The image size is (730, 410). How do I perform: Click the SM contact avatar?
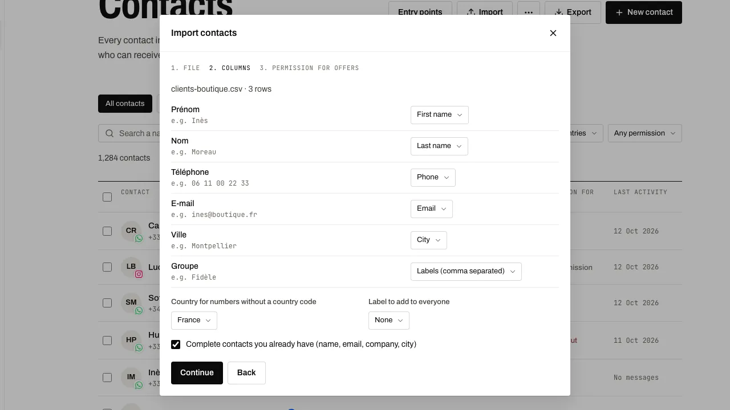[131, 302]
